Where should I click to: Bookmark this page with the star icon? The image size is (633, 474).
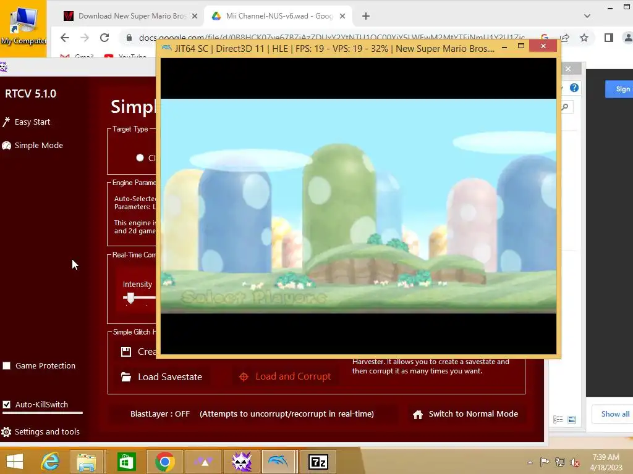point(584,38)
